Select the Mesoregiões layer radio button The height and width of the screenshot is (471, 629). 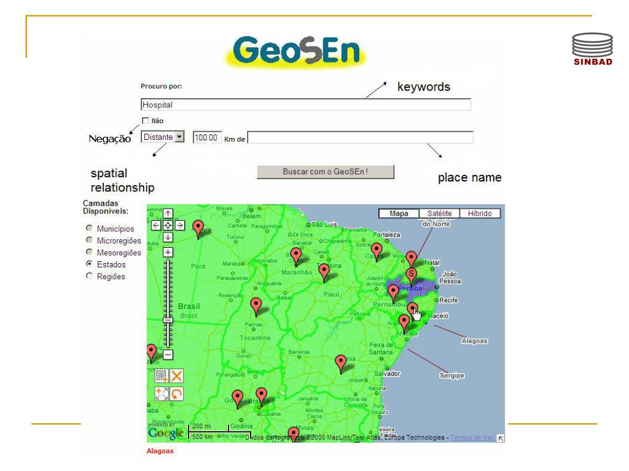90,252
